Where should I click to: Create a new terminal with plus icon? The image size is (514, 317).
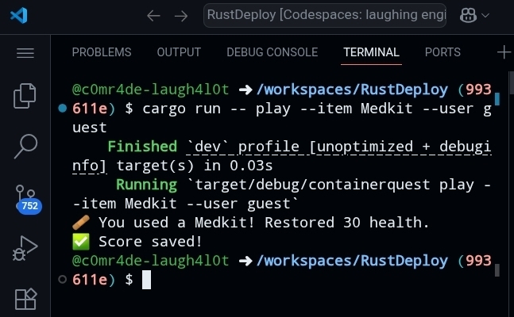[x=504, y=52]
